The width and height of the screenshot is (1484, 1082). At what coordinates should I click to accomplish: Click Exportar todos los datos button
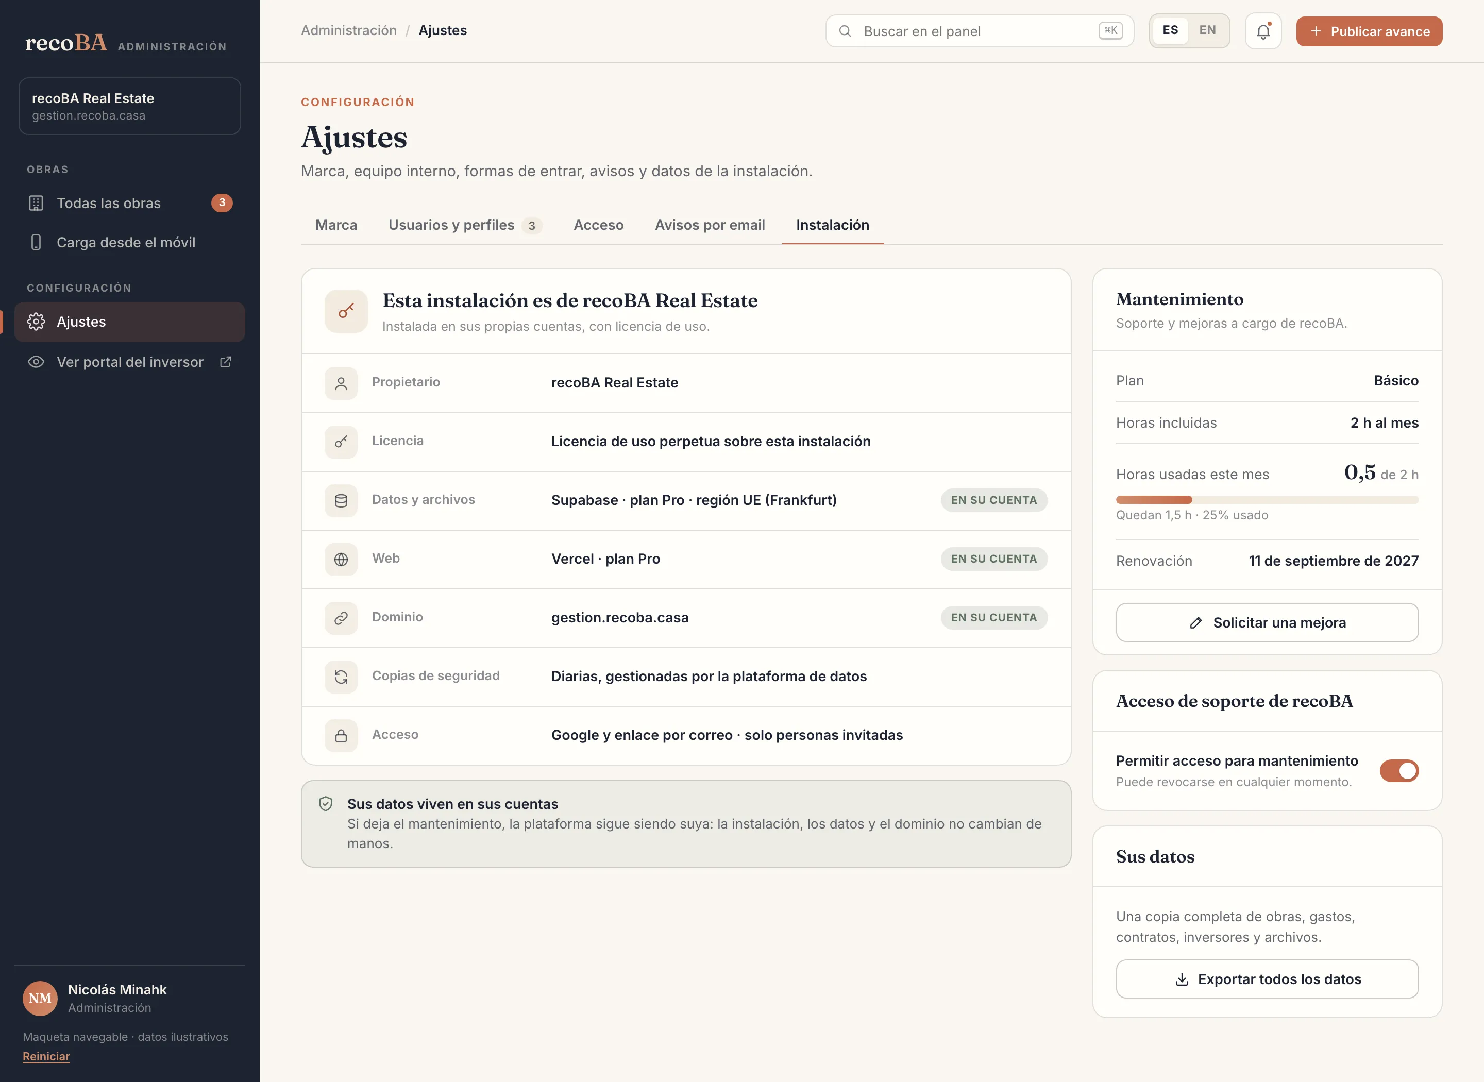(x=1267, y=979)
